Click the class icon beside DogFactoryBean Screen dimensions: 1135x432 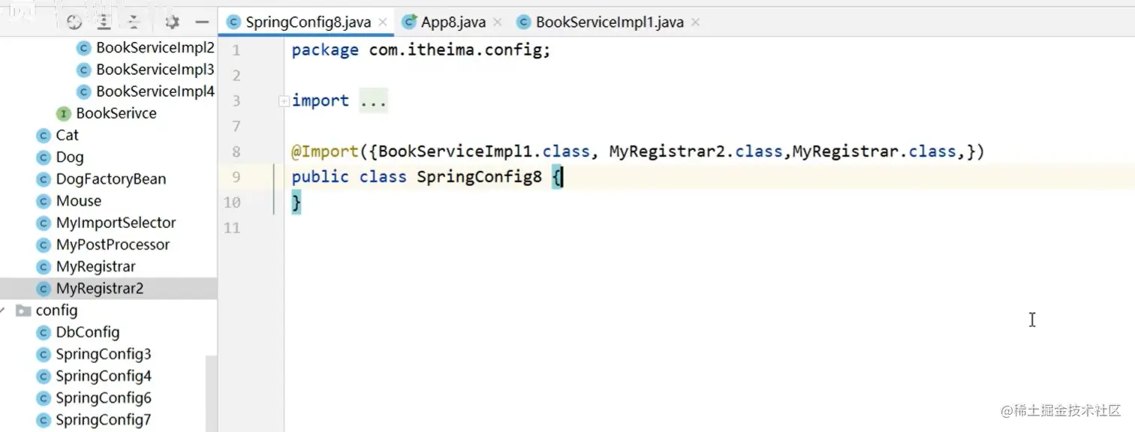[x=43, y=178]
